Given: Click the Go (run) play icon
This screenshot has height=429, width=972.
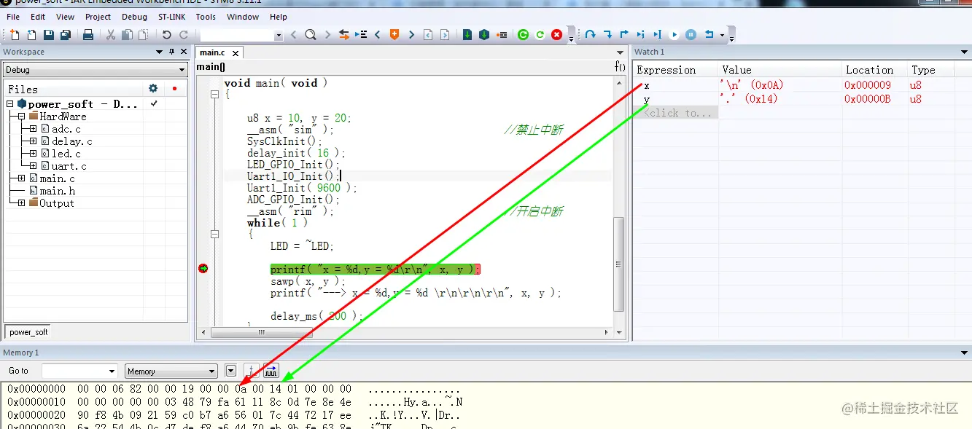Looking at the screenshot, I should coord(674,35).
